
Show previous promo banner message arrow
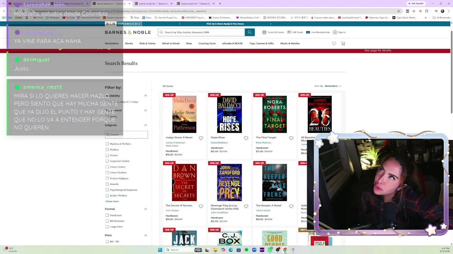pyautogui.click(x=180, y=24)
